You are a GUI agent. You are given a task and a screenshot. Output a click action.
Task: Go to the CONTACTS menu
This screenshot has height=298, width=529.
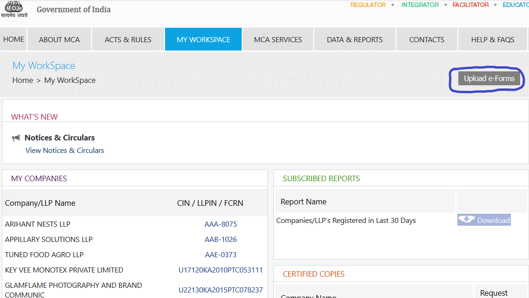pos(427,39)
